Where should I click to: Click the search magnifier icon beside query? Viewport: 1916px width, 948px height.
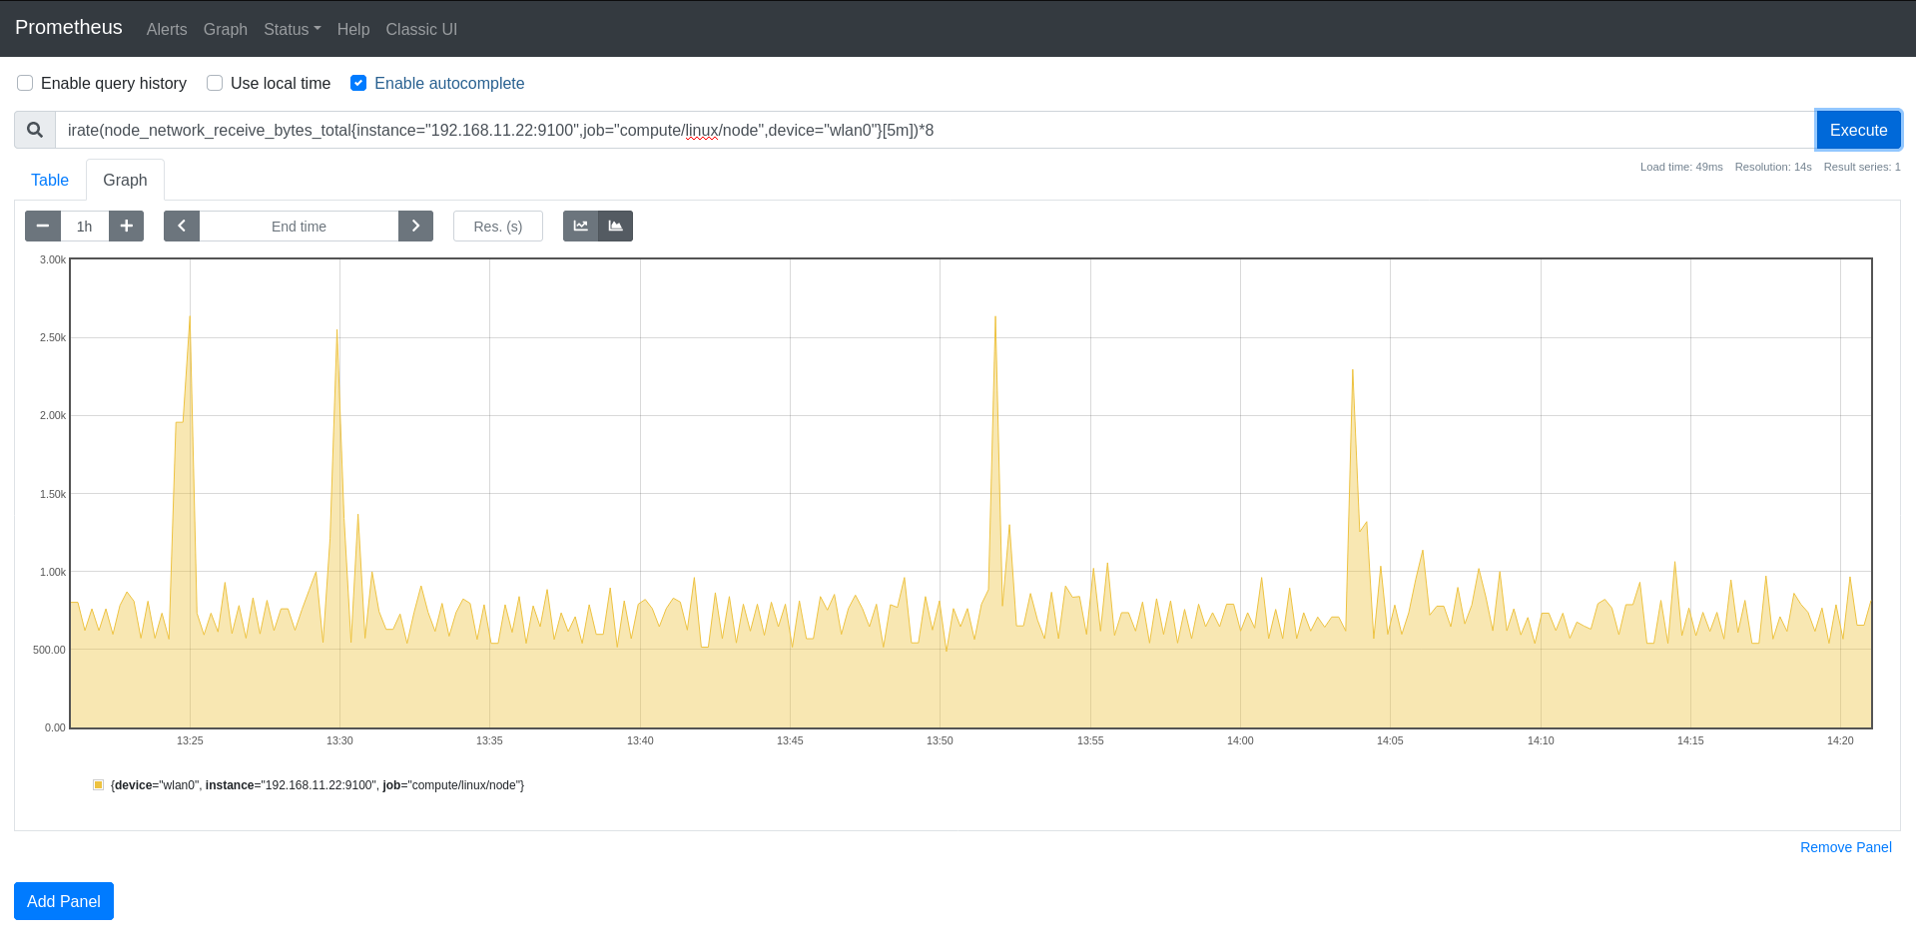pyautogui.click(x=35, y=130)
